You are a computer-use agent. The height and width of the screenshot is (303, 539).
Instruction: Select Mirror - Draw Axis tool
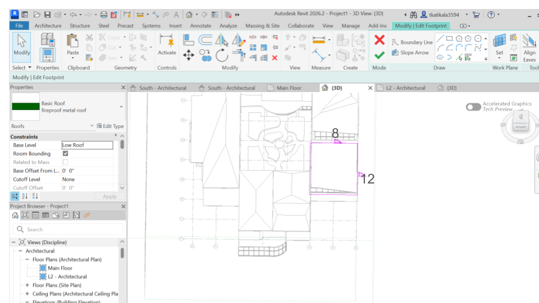pyautogui.click(x=238, y=40)
